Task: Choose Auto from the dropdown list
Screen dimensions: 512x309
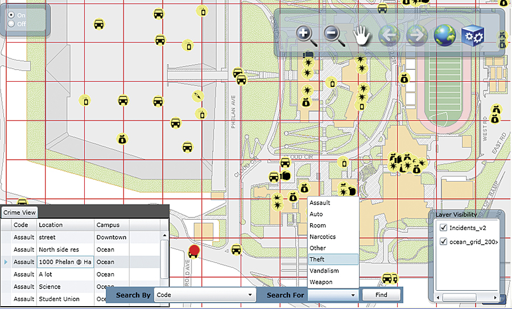Action: click(333, 214)
